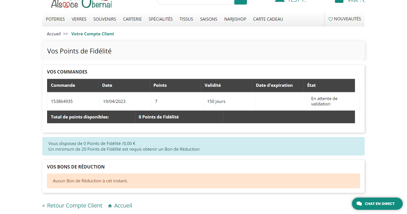Click the État column header
Image resolution: width=407 pixels, height=214 pixels.
(329, 85)
